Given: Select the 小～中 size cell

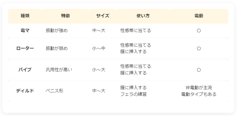Looking at the screenshot, I should (99, 48).
